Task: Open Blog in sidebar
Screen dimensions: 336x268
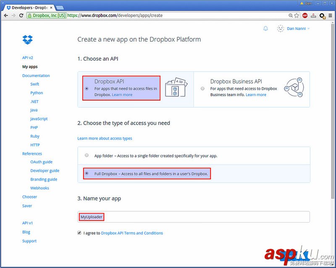Action: tap(26, 232)
